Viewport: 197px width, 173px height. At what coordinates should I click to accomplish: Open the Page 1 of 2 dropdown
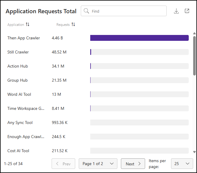pos(98,164)
